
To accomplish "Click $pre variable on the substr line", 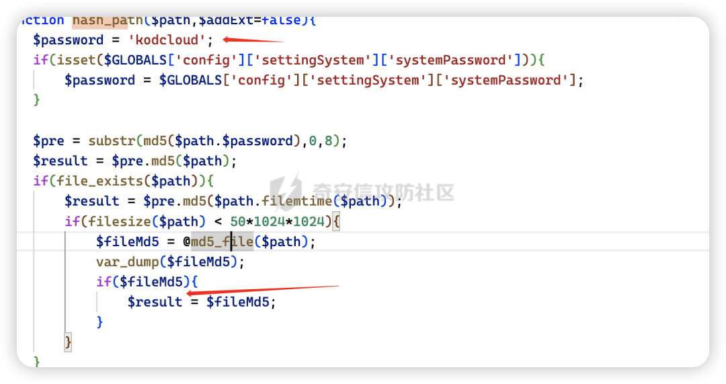I will click(x=48, y=141).
